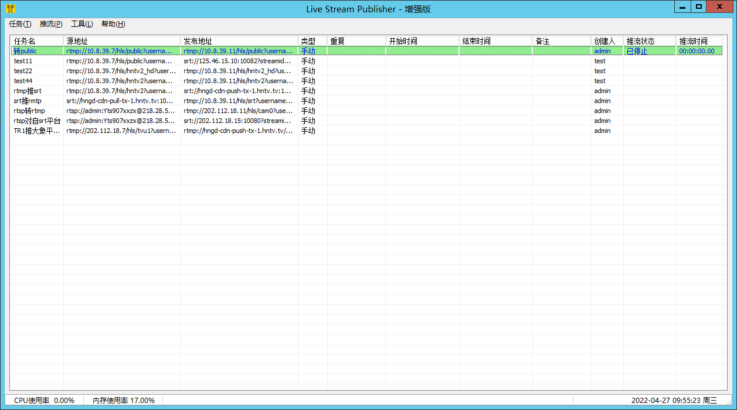The image size is (737, 410).
Task: Click the 已停止 status of 转public
Action: 637,51
